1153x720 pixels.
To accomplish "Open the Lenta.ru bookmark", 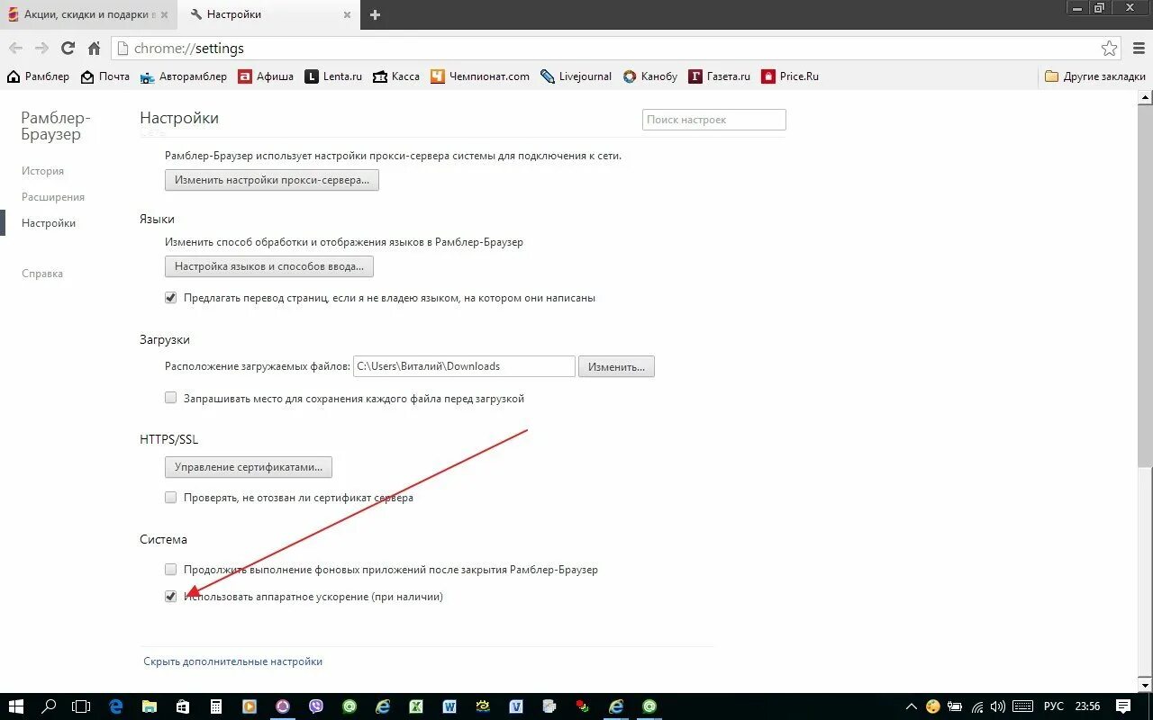I will (x=333, y=76).
